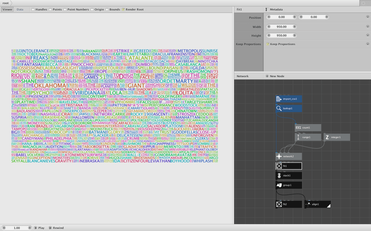
Task: Decrease Width value with left arrow
Action: (269, 27)
